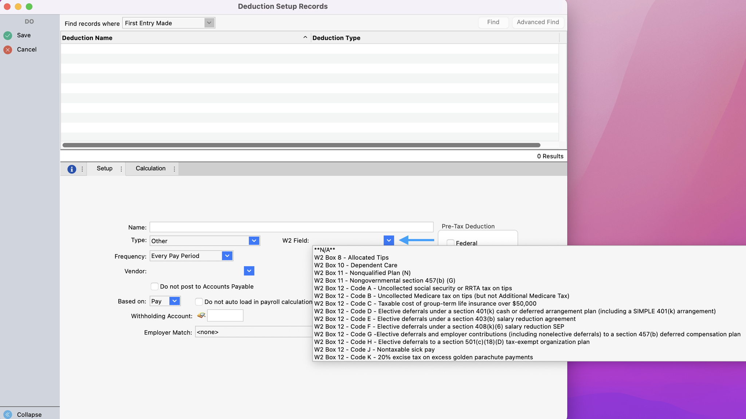Click the green Save checkmark icon
The height and width of the screenshot is (419, 746).
8,35
